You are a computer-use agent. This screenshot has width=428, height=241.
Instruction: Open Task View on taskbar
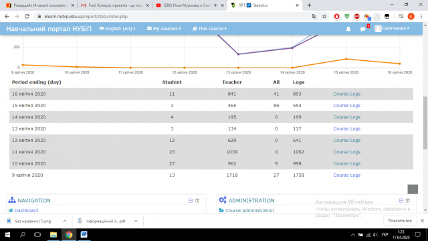(37, 235)
